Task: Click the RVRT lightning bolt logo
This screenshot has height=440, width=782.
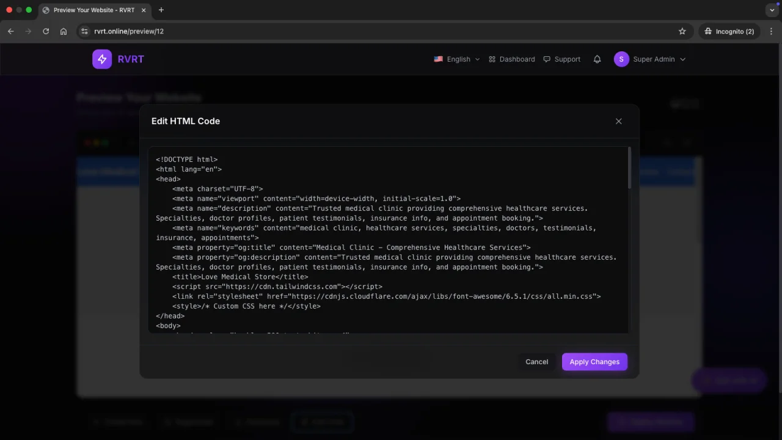Action: coord(102,59)
